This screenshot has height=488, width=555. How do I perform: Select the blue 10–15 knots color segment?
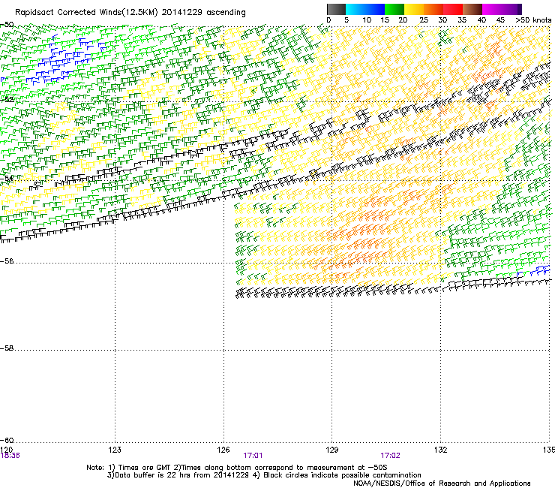pyautogui.click(x=375, y=9)
